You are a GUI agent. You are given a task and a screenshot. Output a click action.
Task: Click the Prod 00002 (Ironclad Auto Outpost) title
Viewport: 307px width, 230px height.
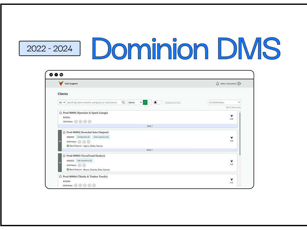coord(88,132)
